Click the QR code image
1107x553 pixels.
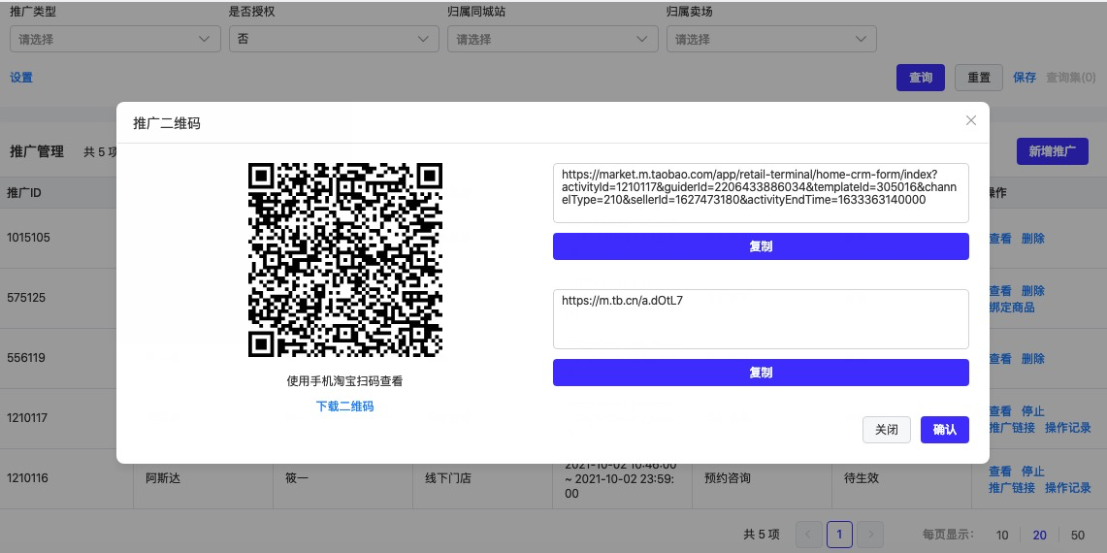coord(345,260)
